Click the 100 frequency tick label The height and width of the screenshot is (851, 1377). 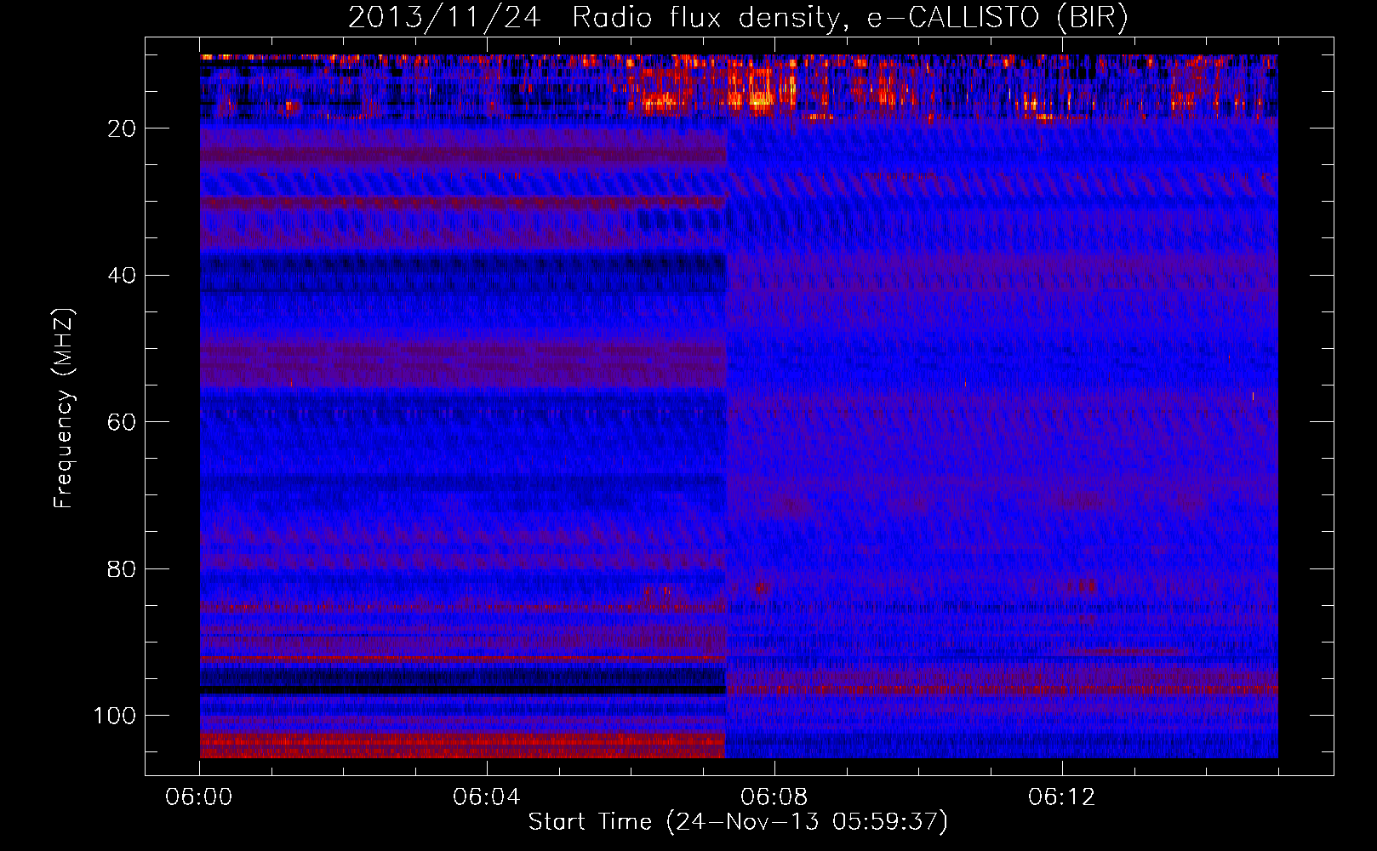(x=115, y=716)
